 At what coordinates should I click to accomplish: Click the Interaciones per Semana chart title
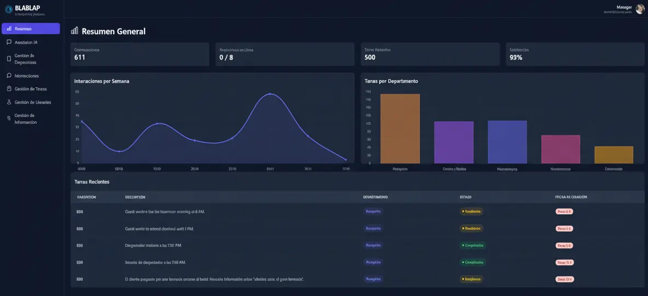(102, 81)
